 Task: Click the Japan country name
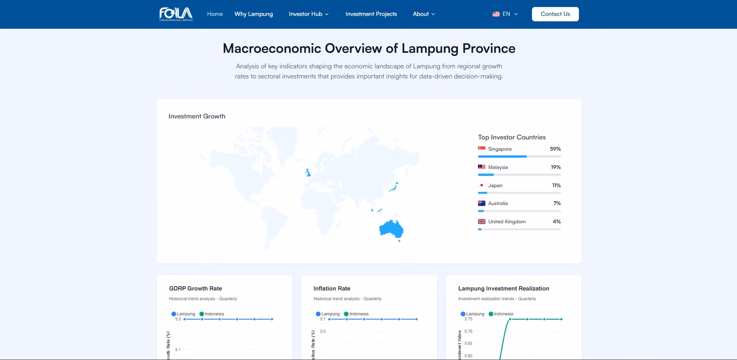point(495,185)
